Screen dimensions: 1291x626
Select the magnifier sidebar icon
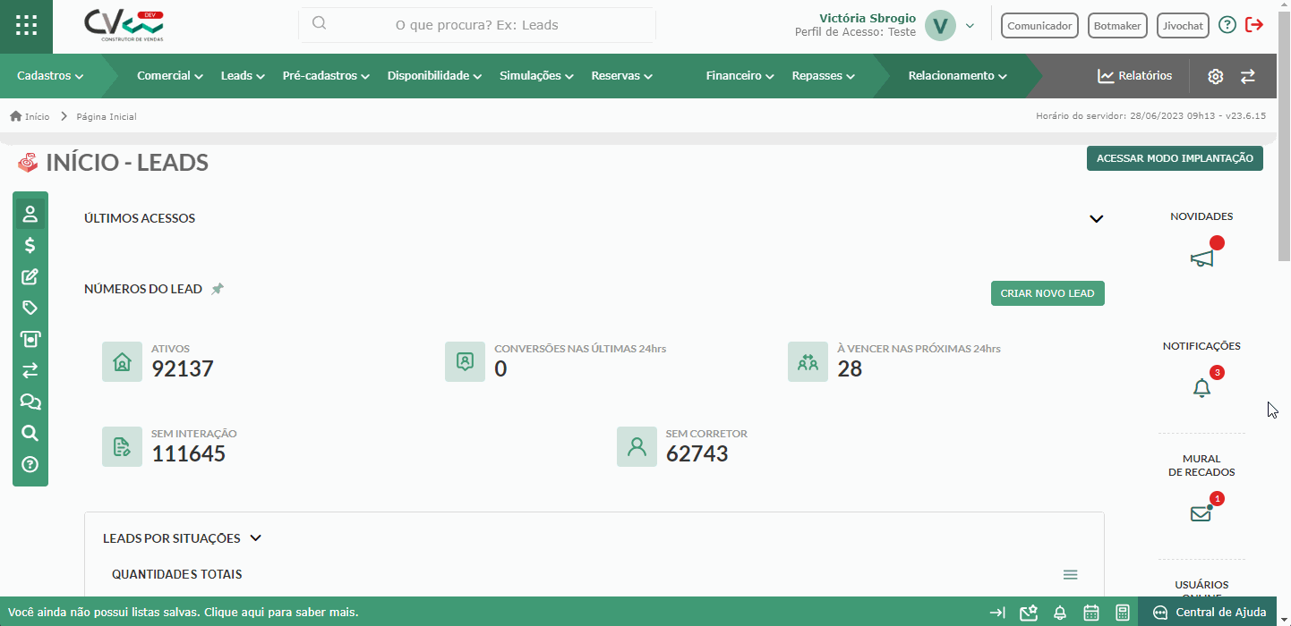point(30,433)
